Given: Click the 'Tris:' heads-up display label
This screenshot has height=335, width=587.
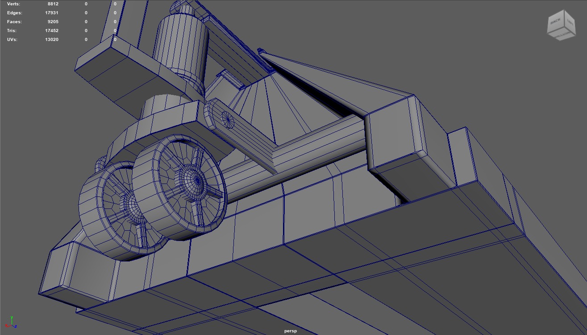Looking at the screenshot, I should click(12, 31).
